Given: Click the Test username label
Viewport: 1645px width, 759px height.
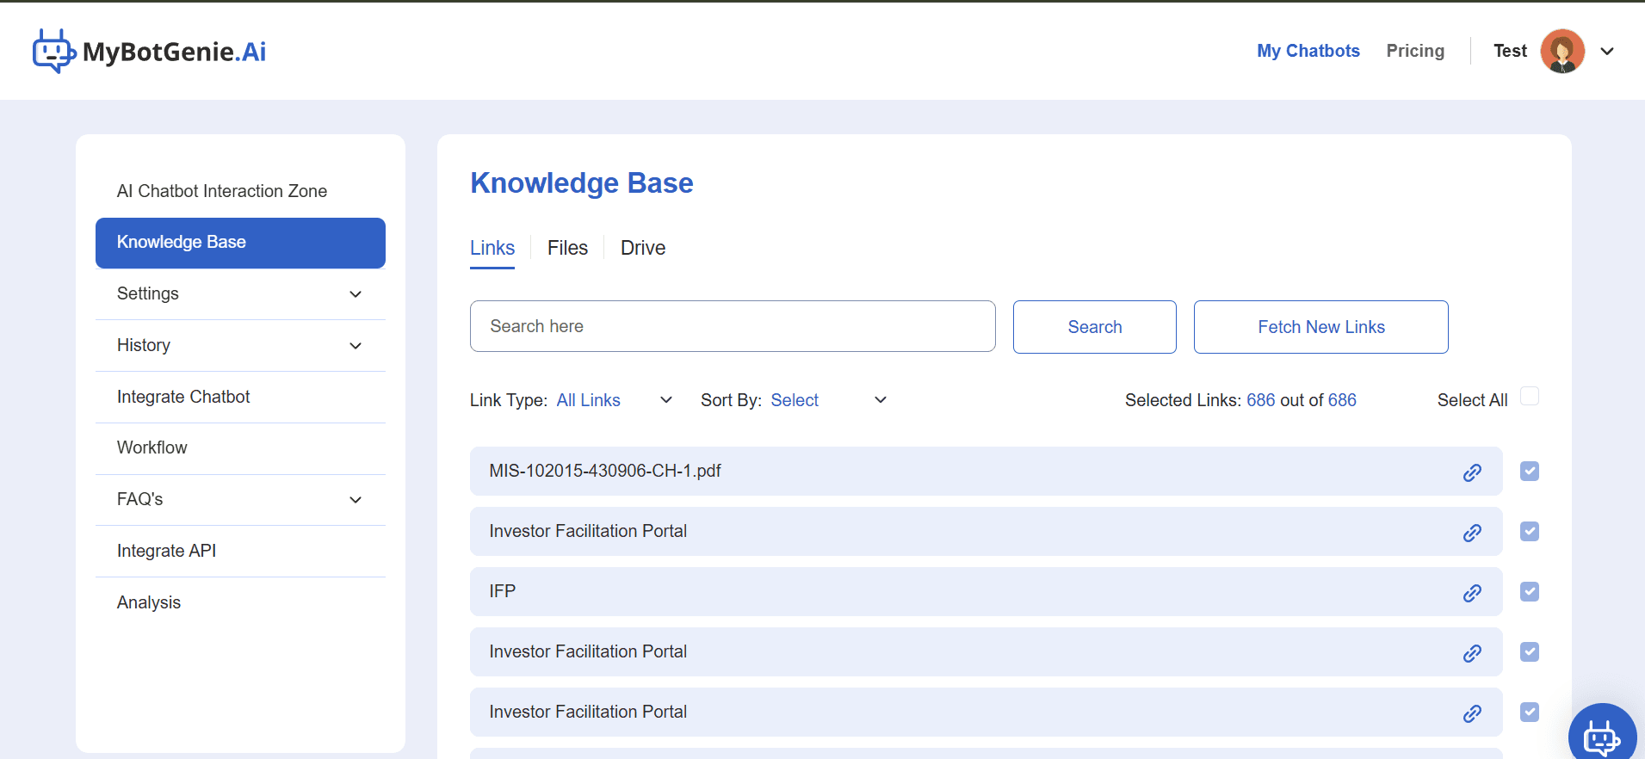Looking at the screenshot, I should (1510, 51).
